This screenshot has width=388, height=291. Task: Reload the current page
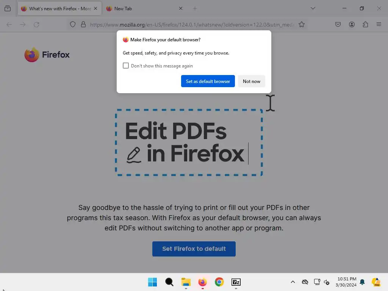click(x=36, y=25)
